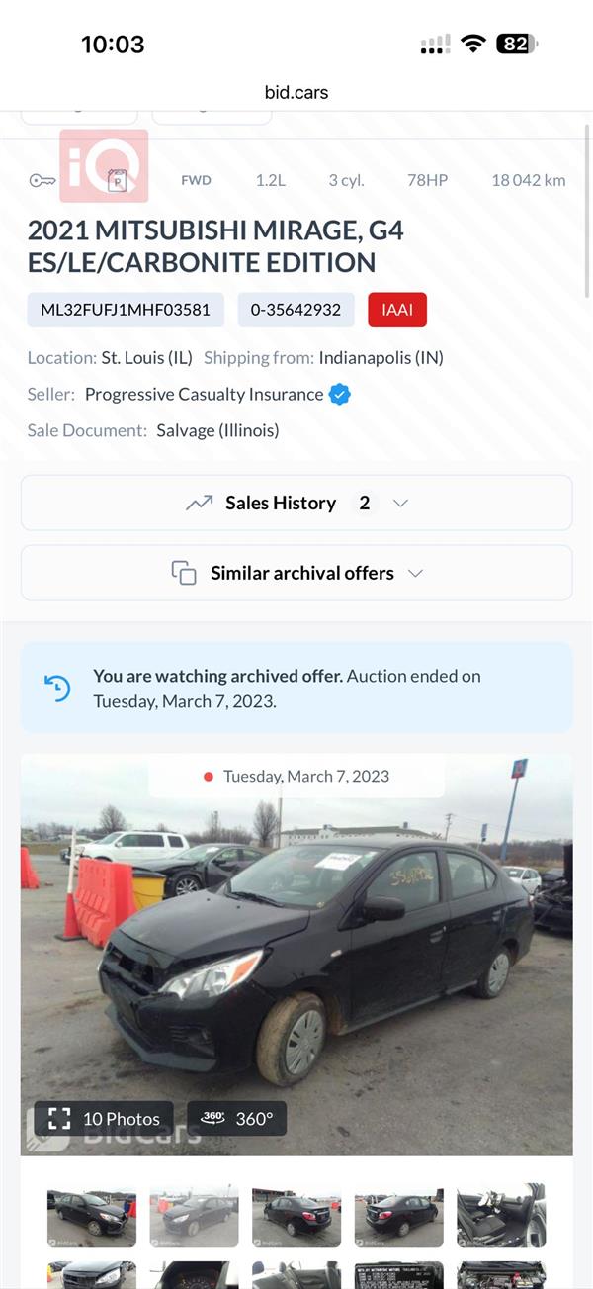Image resolution: width=593 pixels, height=1289 pixels.
Task: Tap the red IAAI auction badge
Action: point(397,310)
